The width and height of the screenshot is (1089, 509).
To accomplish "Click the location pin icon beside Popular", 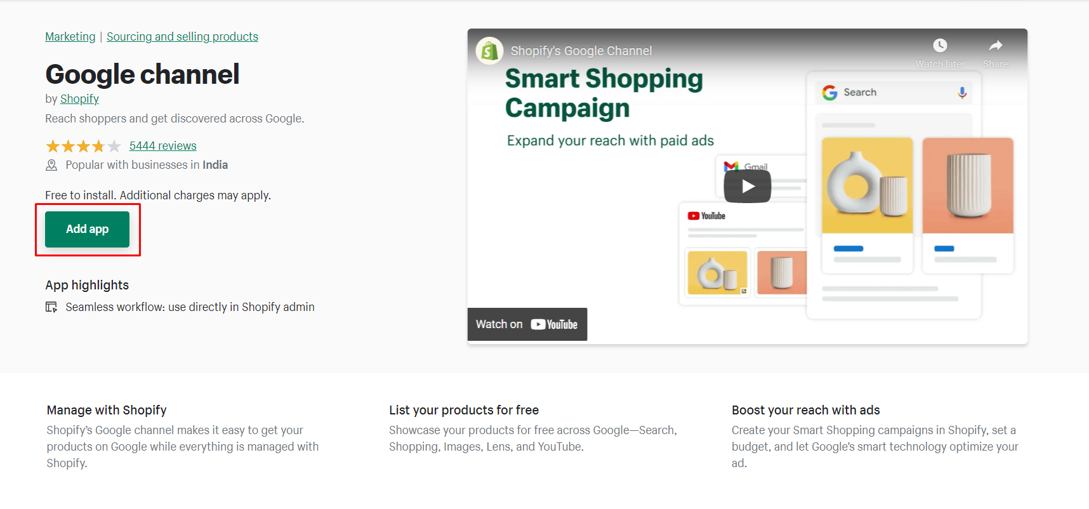I will click(51, 165).
